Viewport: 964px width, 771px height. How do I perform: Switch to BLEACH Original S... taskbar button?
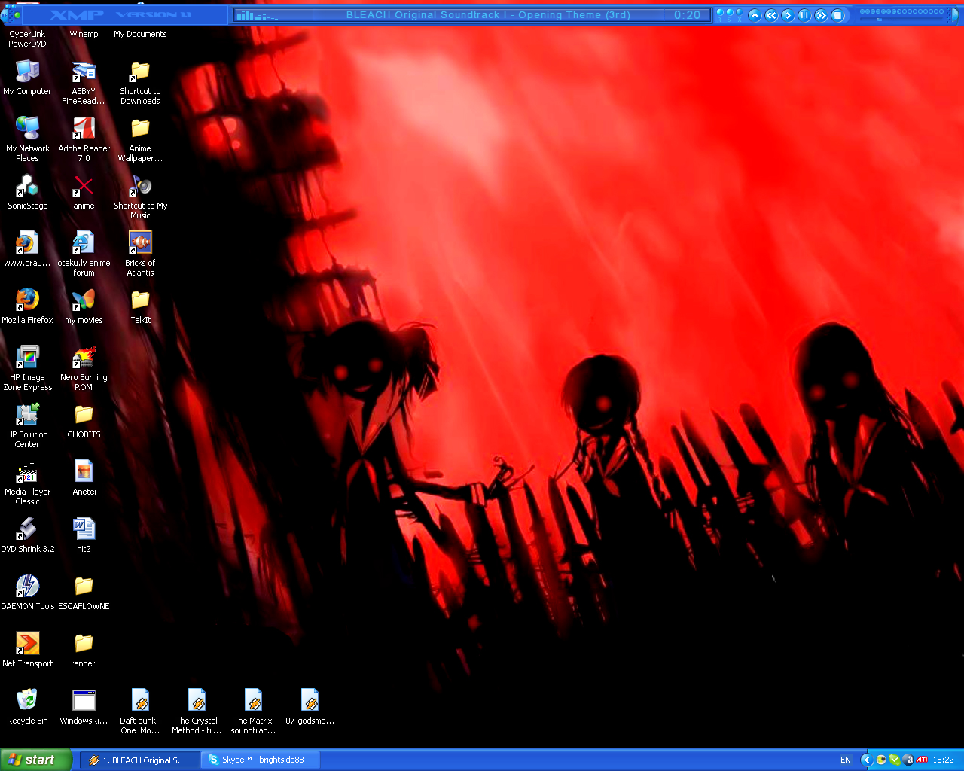(x=140, y=760)
